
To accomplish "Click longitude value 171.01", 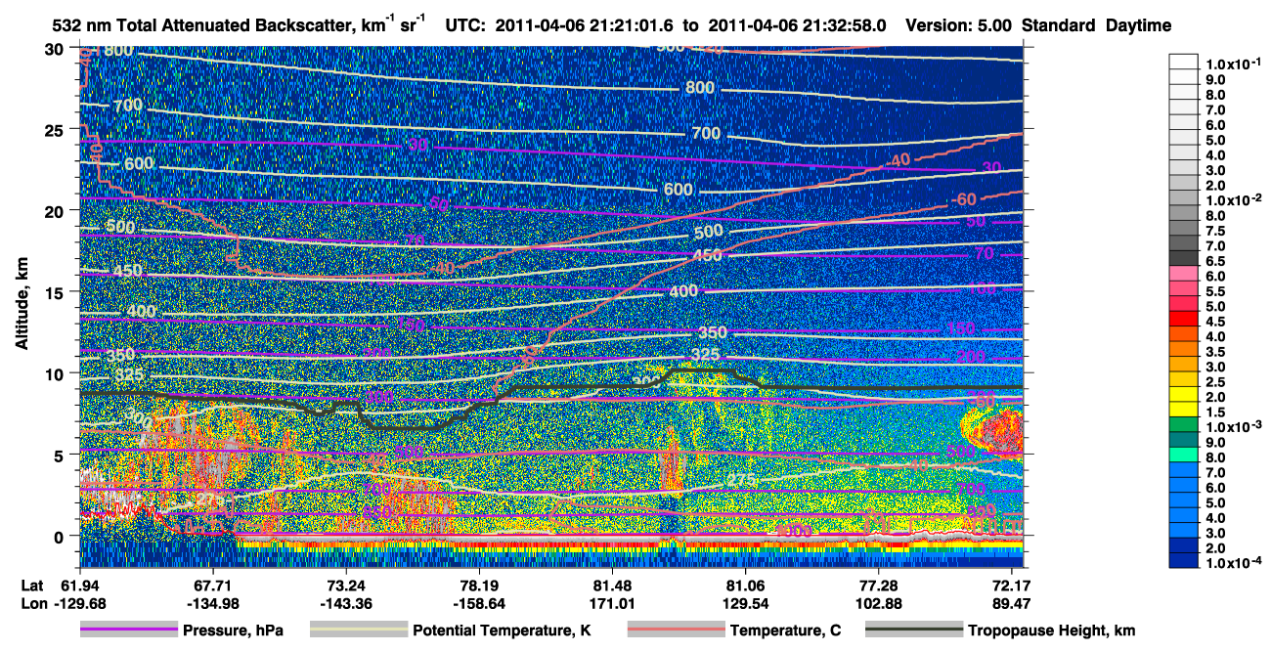I will pos(613,603).
